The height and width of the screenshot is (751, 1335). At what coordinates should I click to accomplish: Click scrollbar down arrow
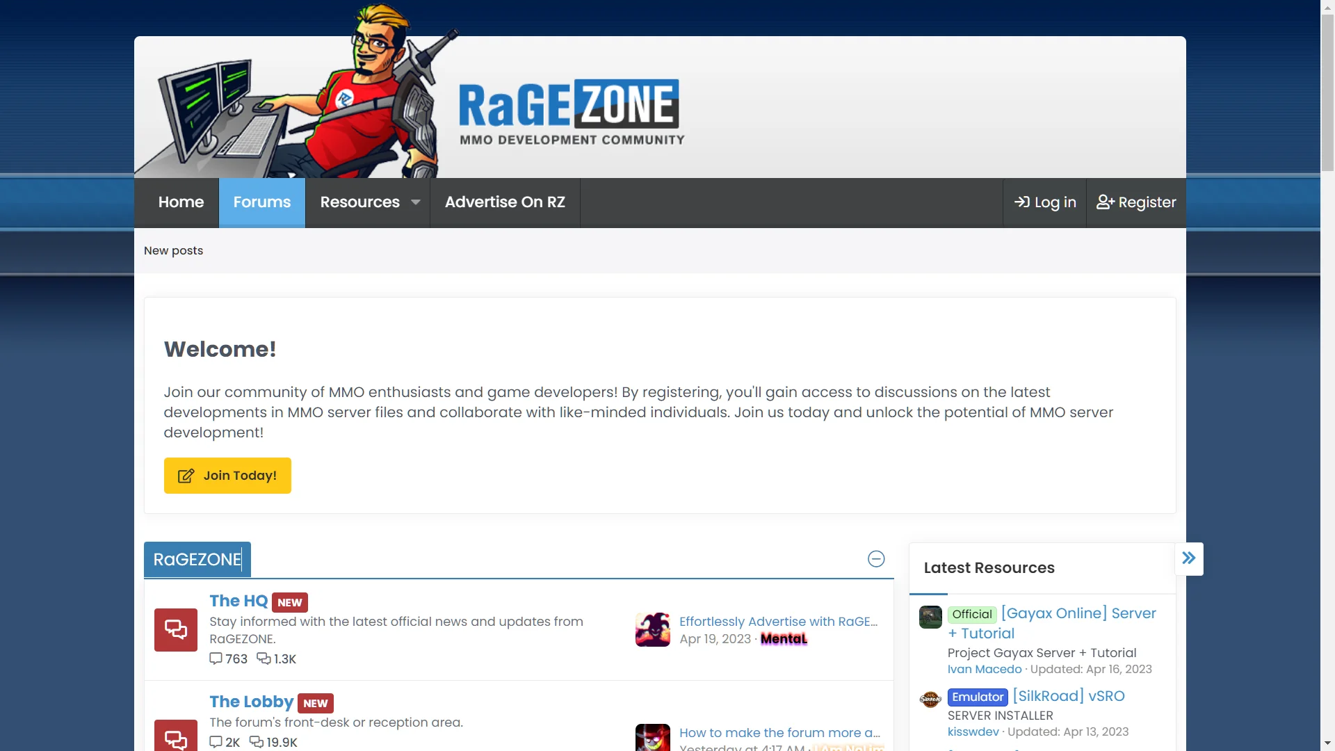(x=1328, y=743)
